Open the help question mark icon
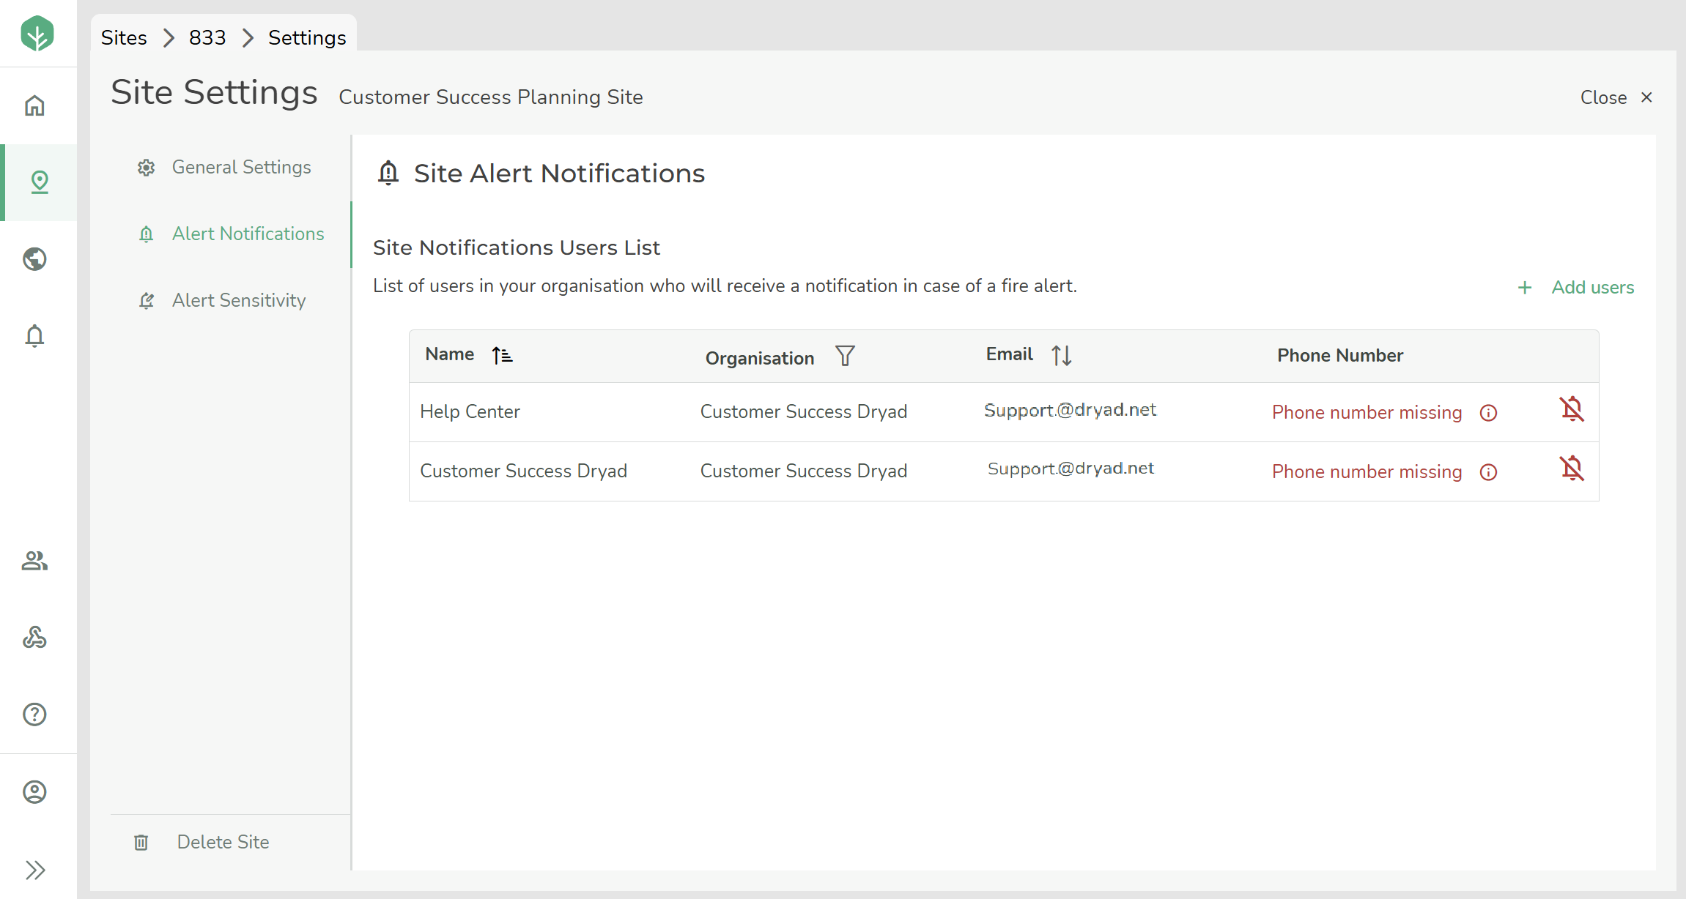 pyautogui.click(x=34, y=715)
